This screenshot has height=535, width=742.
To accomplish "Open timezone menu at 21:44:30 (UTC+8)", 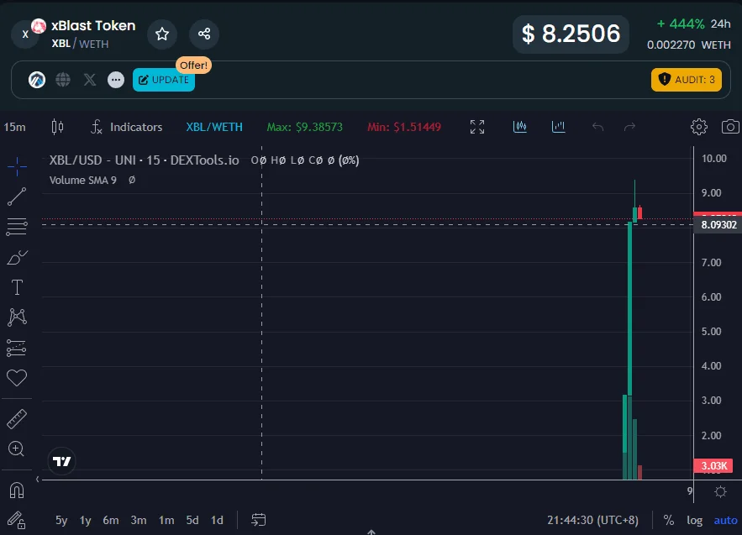I will 593,521.
